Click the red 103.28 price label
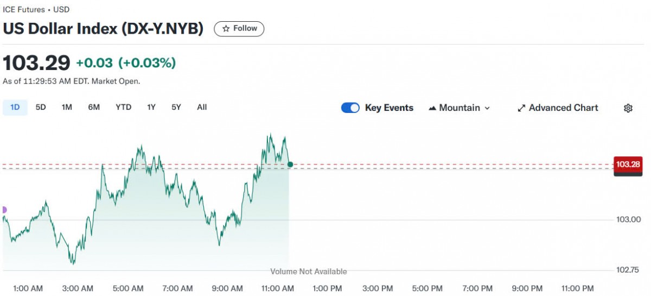Screen dimensions: 651x296 [x=628, y=164]
